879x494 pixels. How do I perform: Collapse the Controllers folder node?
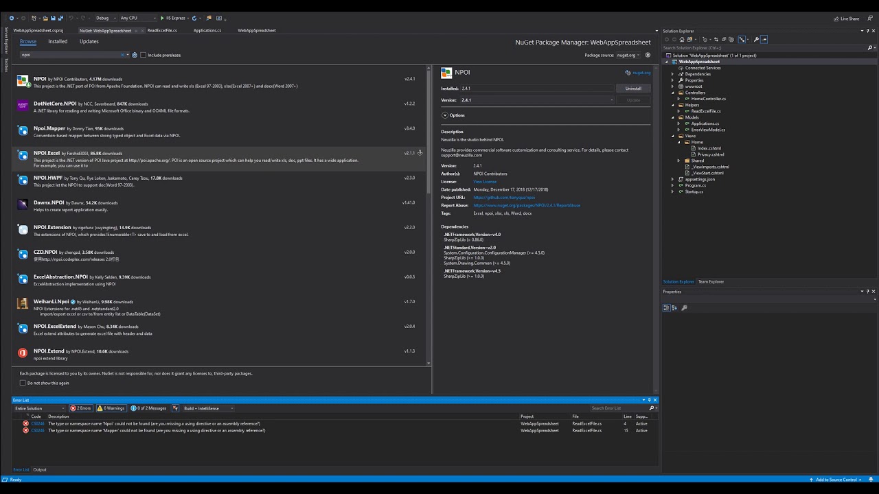pyautogui.click(x=672, y=93)
